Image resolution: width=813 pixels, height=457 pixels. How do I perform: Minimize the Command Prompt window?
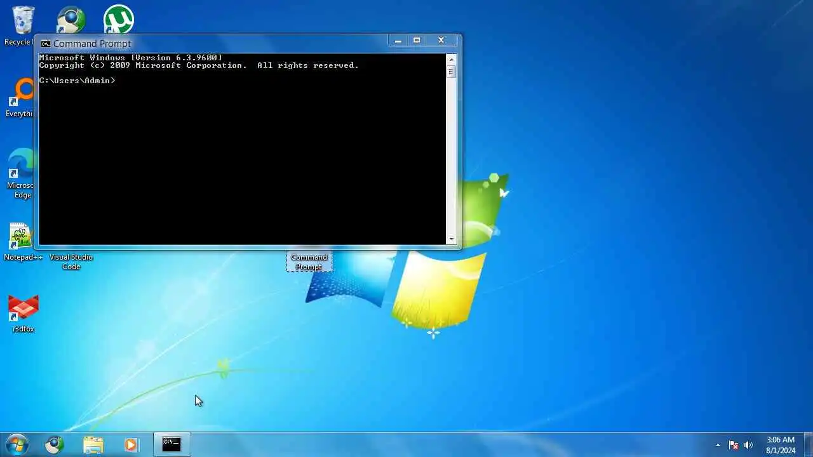point(398,41)
